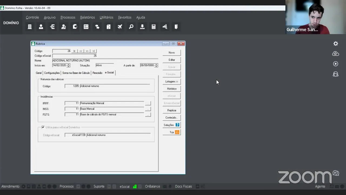Click the Novo button
This screenshot has width=346, height=195.
[x=172, y=53]
